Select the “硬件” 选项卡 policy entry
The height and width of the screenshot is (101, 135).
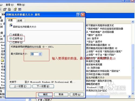pyautogui.click(x=94, y=35)
